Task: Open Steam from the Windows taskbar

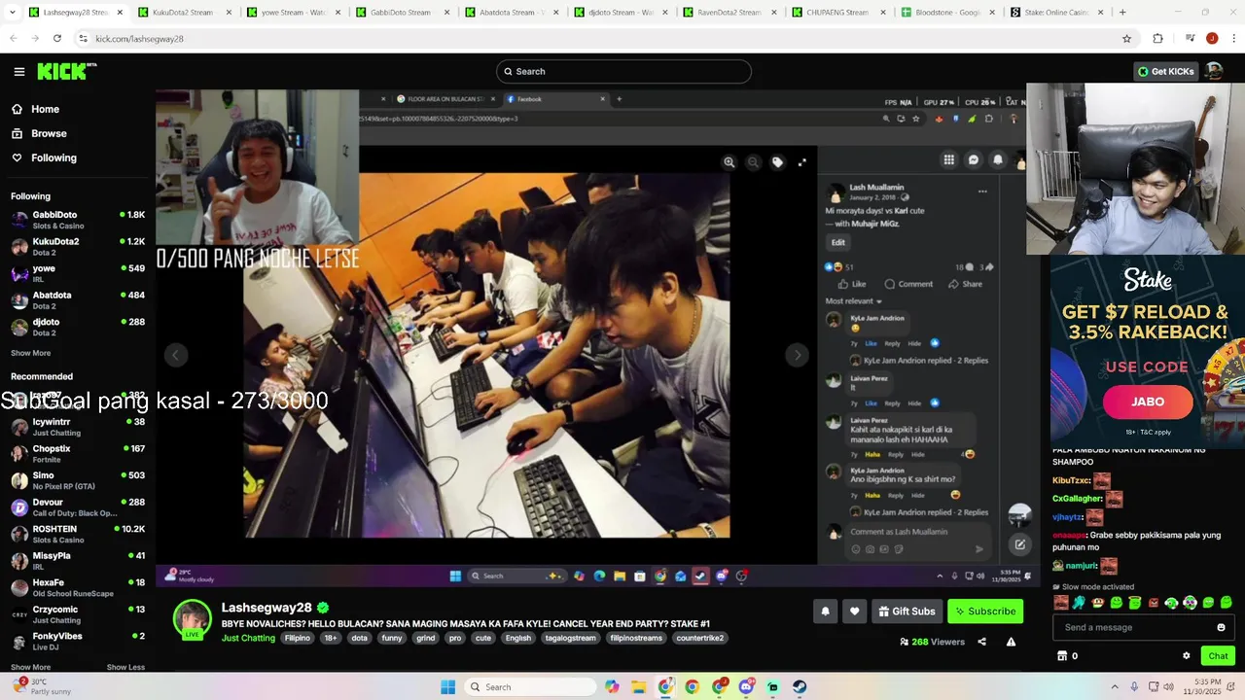Action: 799,687
